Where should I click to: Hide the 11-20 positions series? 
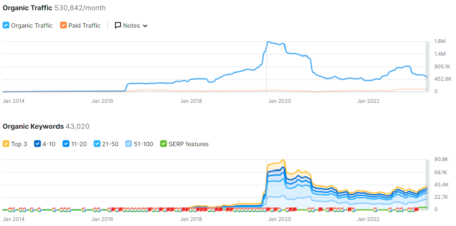66,144
